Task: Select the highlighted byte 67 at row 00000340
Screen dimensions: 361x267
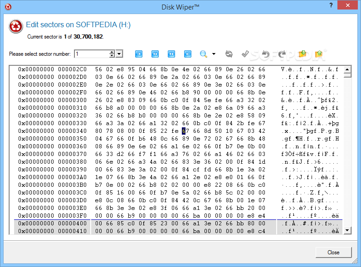Action: (x=185, y=131)
